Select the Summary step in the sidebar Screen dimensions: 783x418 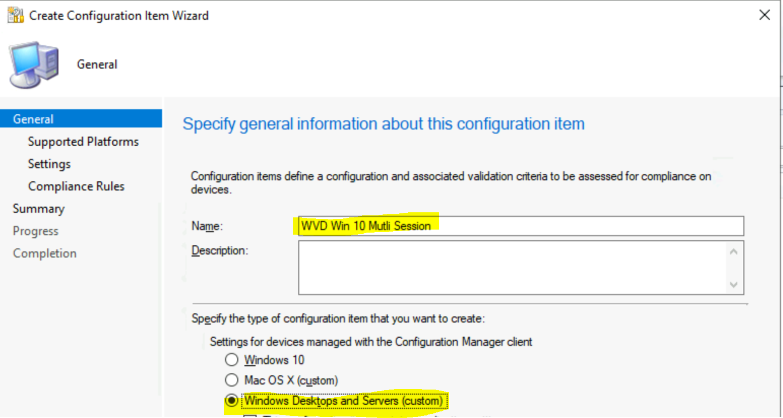tap(39, 208)
